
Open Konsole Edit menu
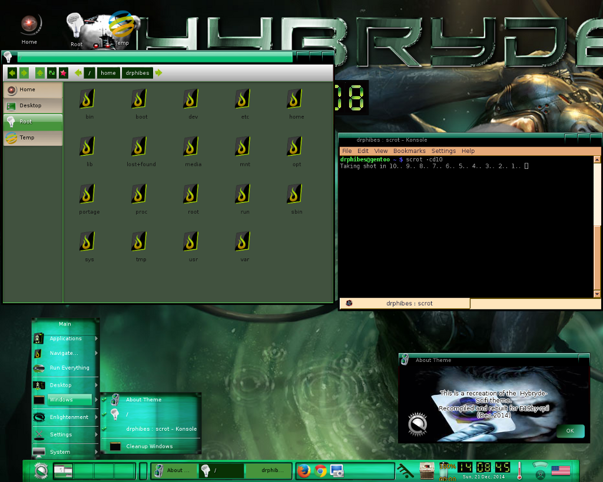pyautogui.click(x=363, y=151)
